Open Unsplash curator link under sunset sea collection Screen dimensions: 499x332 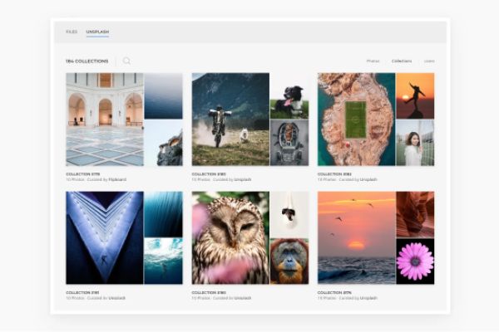pos(368,298)
